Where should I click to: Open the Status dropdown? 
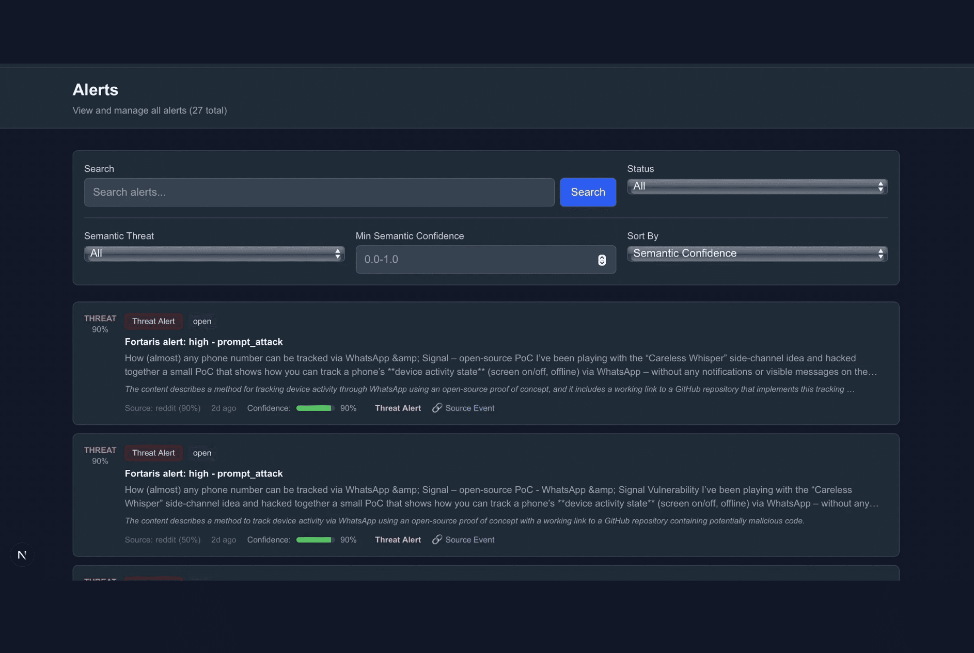tap(757, 186)
